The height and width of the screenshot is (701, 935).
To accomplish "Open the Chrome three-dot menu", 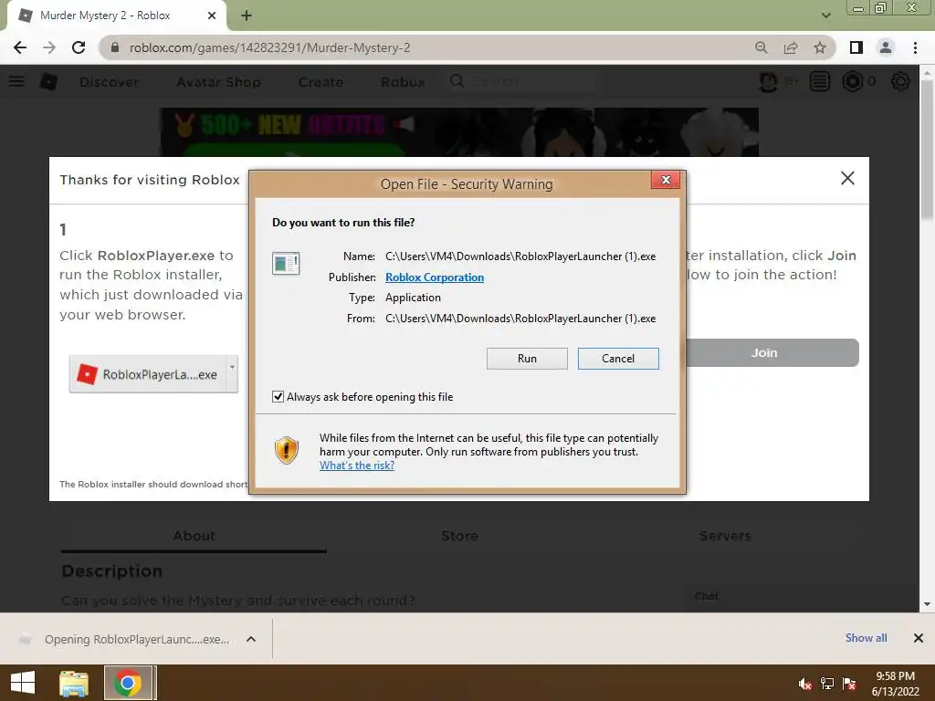I will [915, 47].
